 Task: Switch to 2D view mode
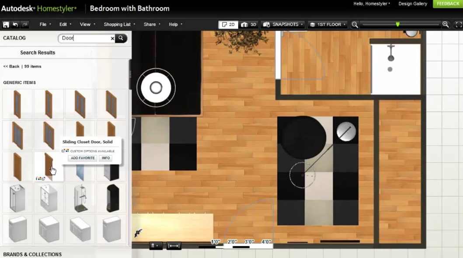[x=228, y=25]
